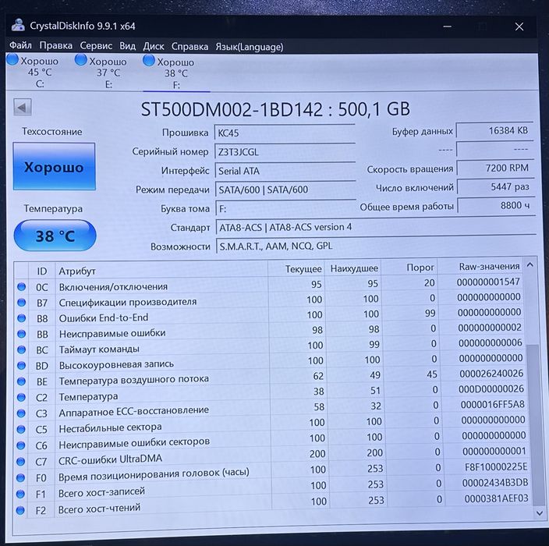
Task: Click the status icon of row F1
Action: [x=20, y=494]
